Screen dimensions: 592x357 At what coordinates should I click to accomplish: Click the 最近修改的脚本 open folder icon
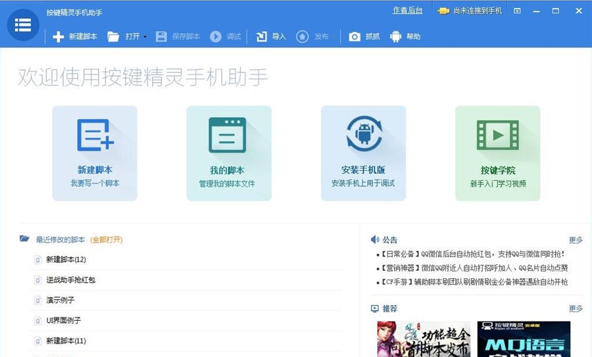pyautogui.click(x=24, y=239)
